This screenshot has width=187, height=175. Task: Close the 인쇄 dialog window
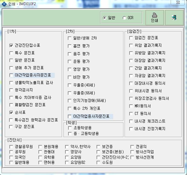point(178,2)
